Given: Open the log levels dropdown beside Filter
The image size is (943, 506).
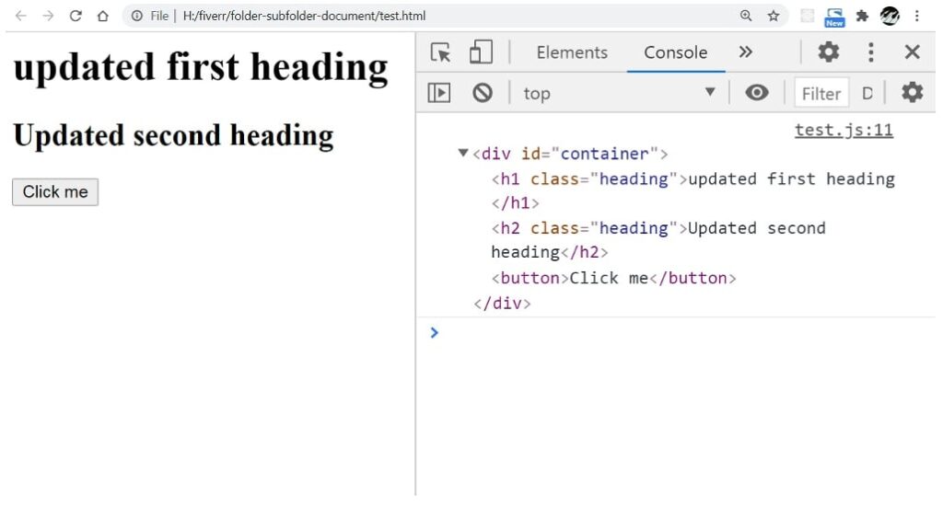Looking at the screenshot, I should [x=867, y=93].
